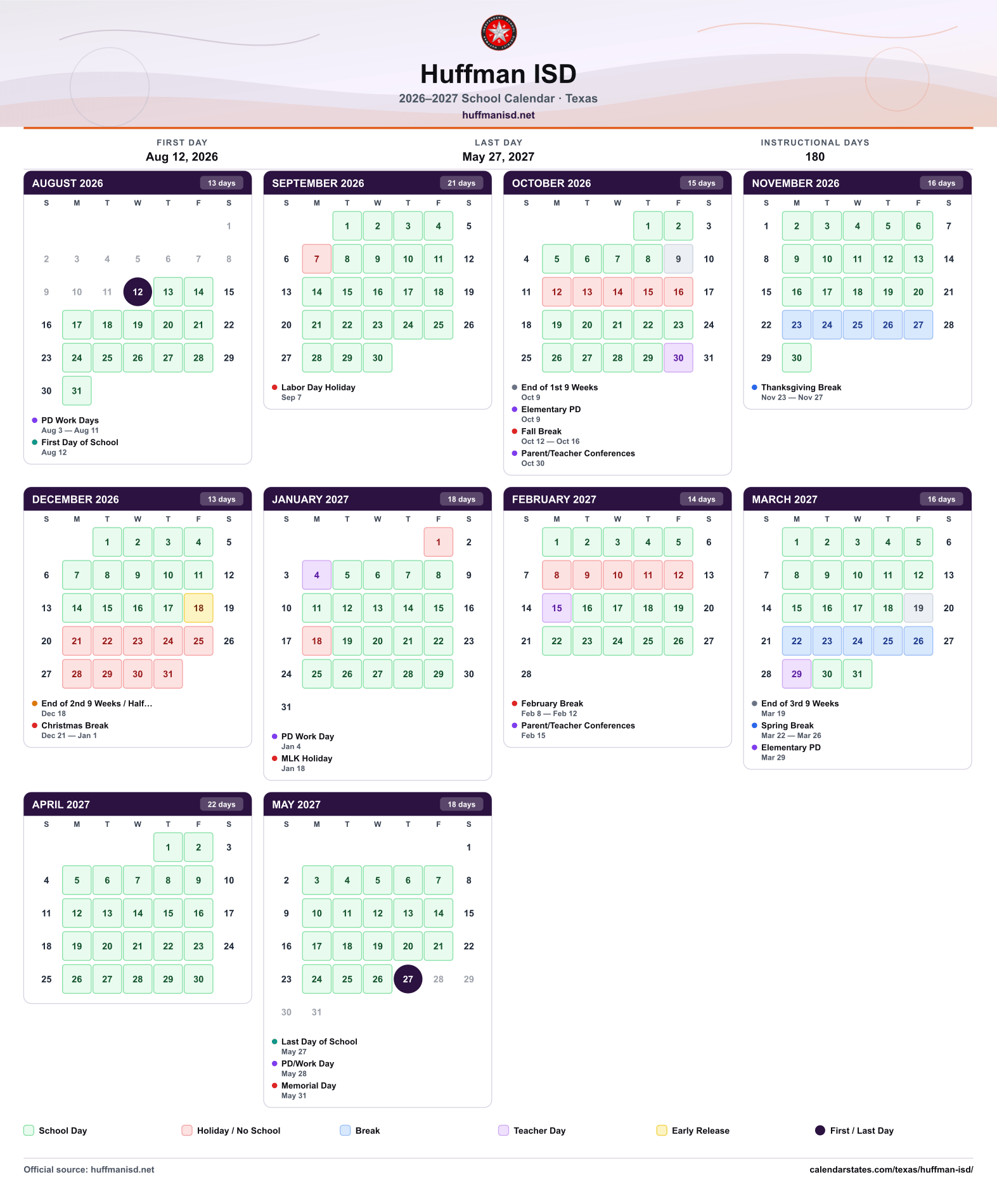Click the MLK Holiday red event dot
The image size is (997, 1182).
(274, 758)
